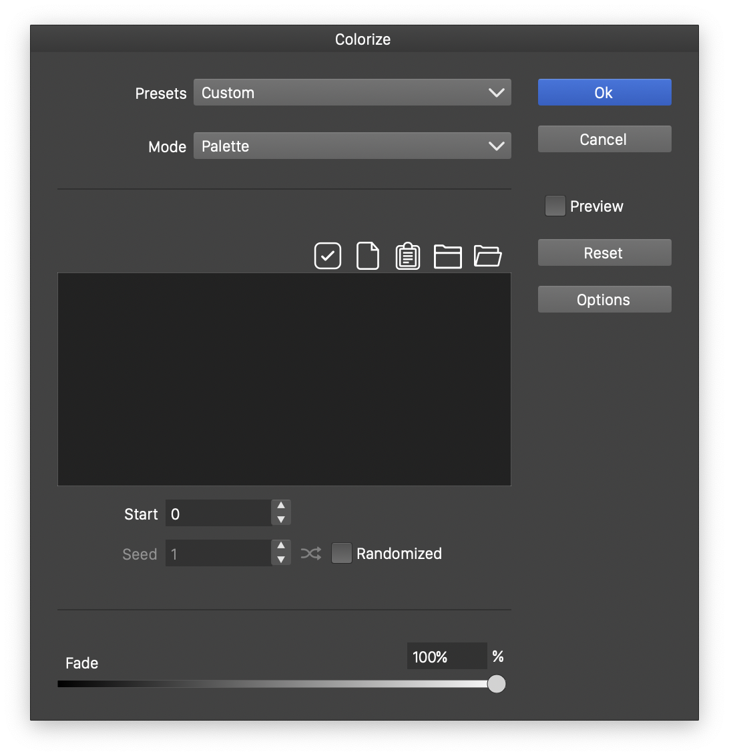Click the open folder icon
This screenshot has height=756, width=729.
point(488,256)
